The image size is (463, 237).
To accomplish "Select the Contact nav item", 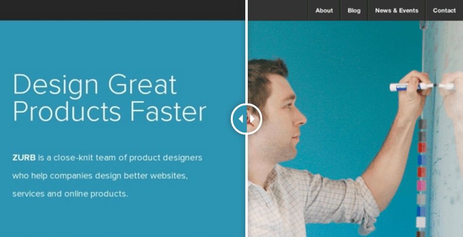I will point(444,10).
